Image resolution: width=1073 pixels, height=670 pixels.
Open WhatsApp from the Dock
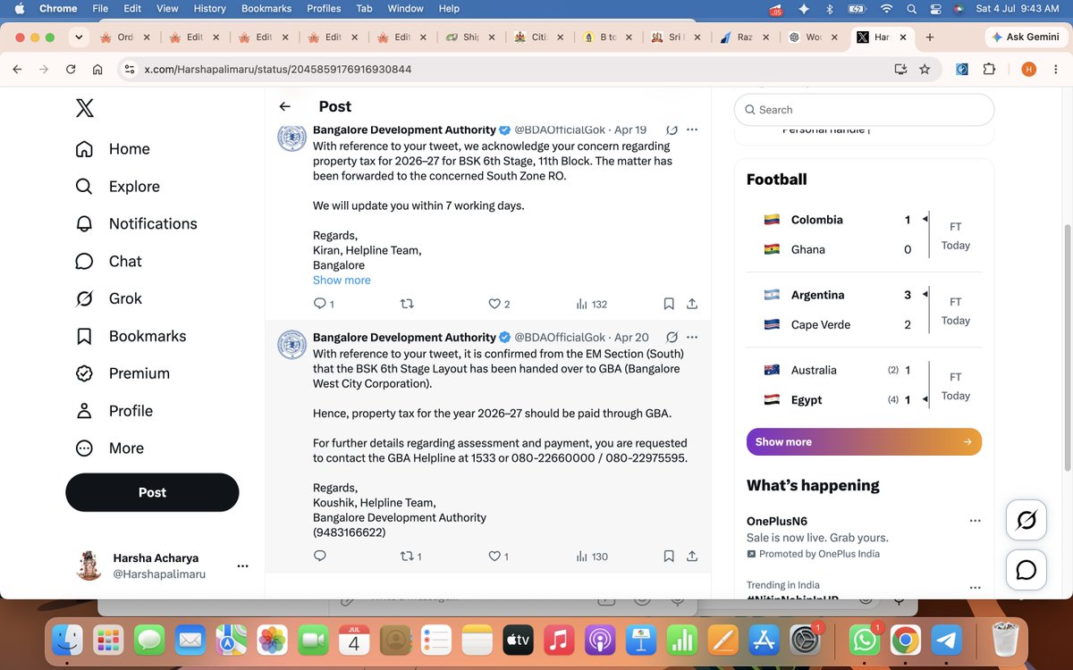(x=865, y=640)
